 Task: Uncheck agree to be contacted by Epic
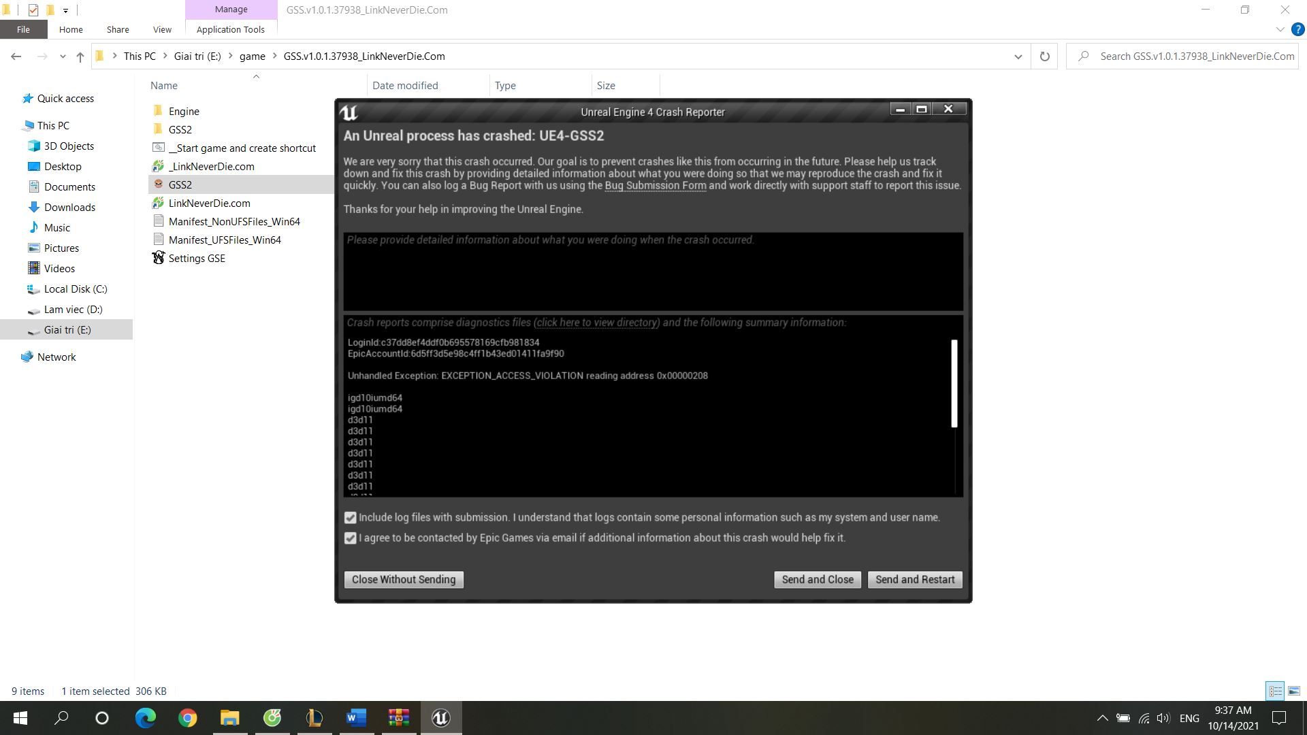351,538
